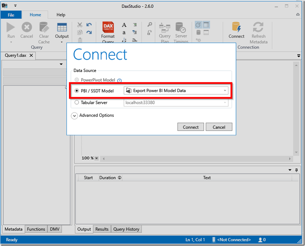Click the pin icon on output pane

(296, 170)
